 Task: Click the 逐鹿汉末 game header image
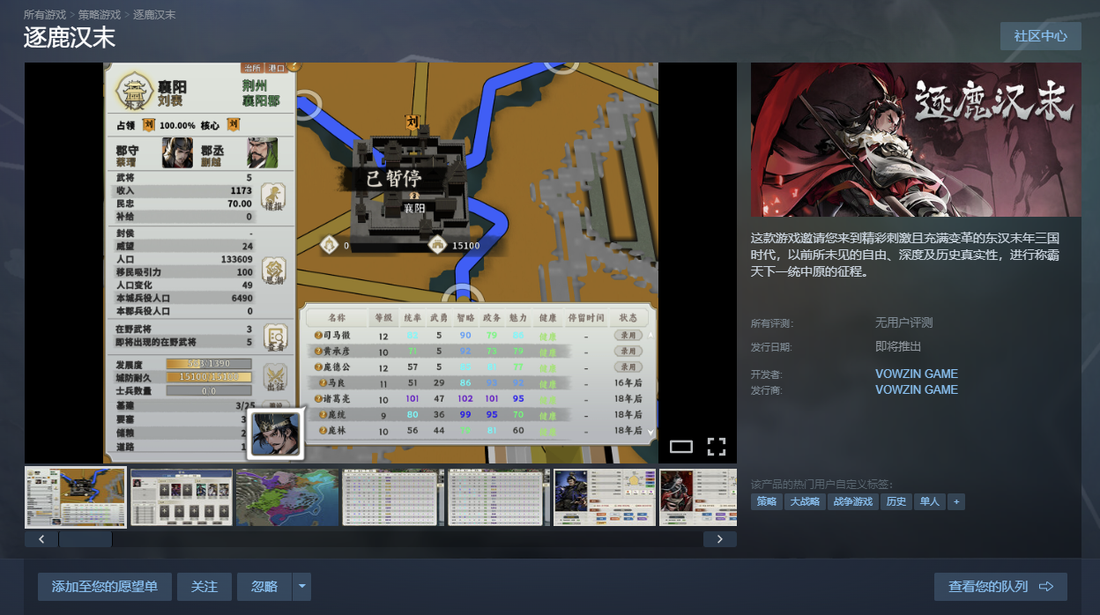916,140
